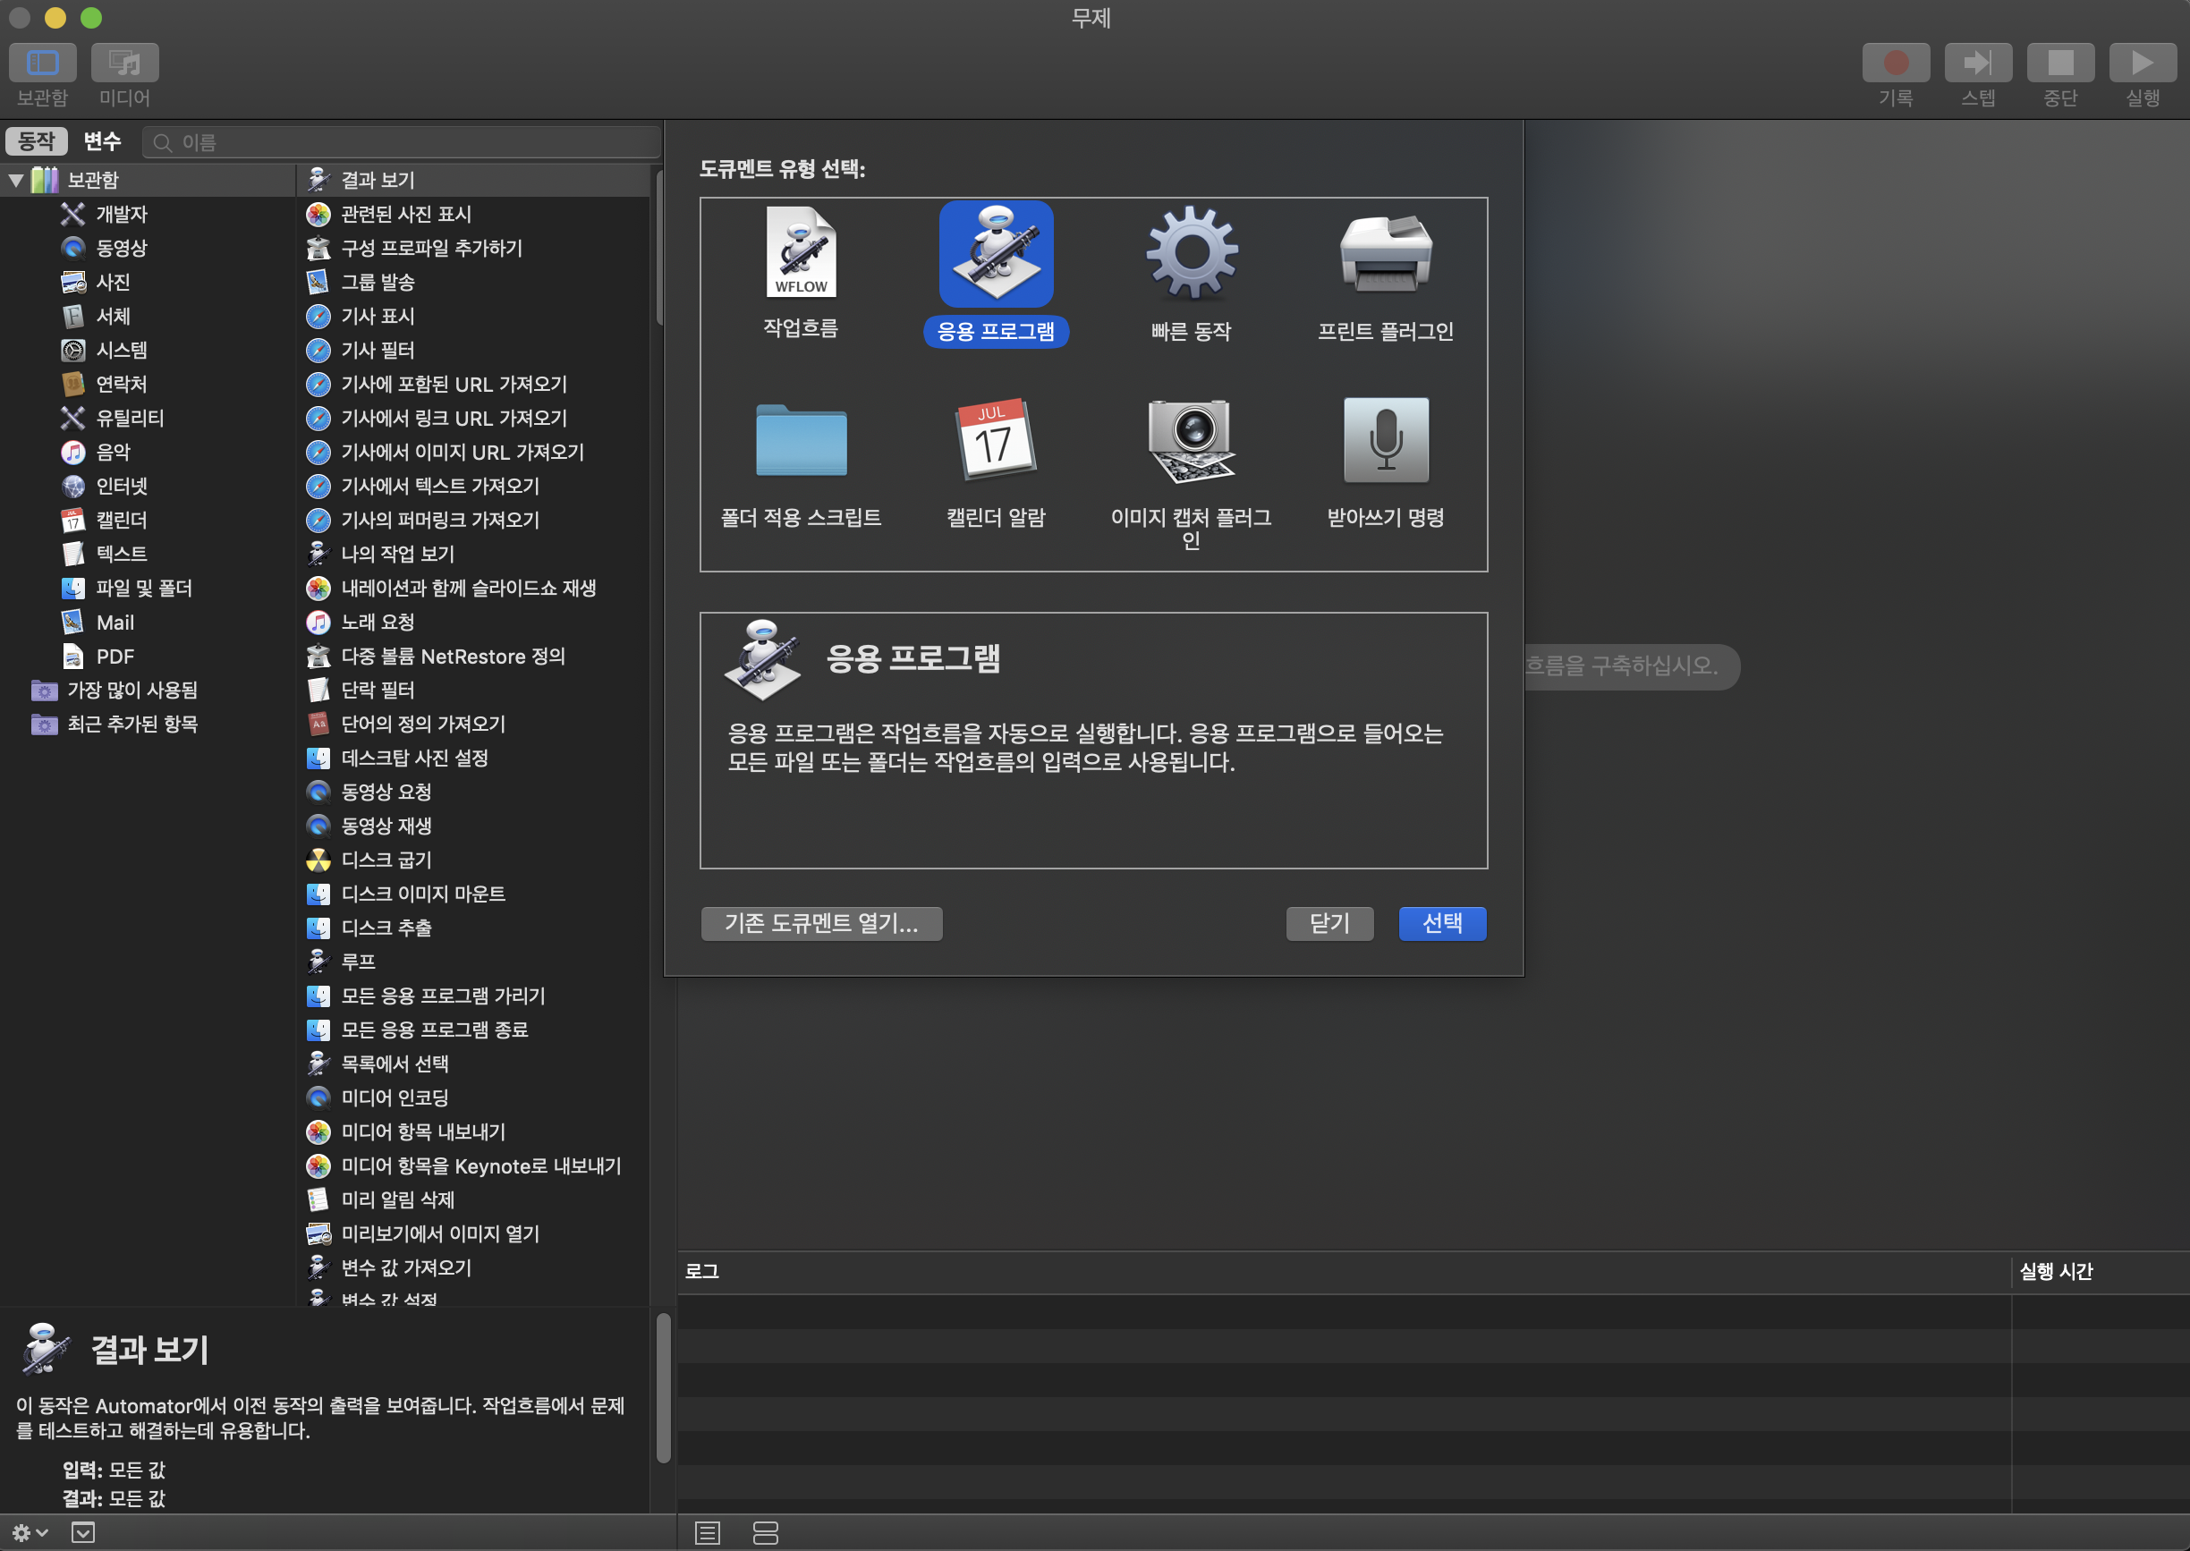Select the 작업흐름 (Workflow) document type icon

coord(801,254)
